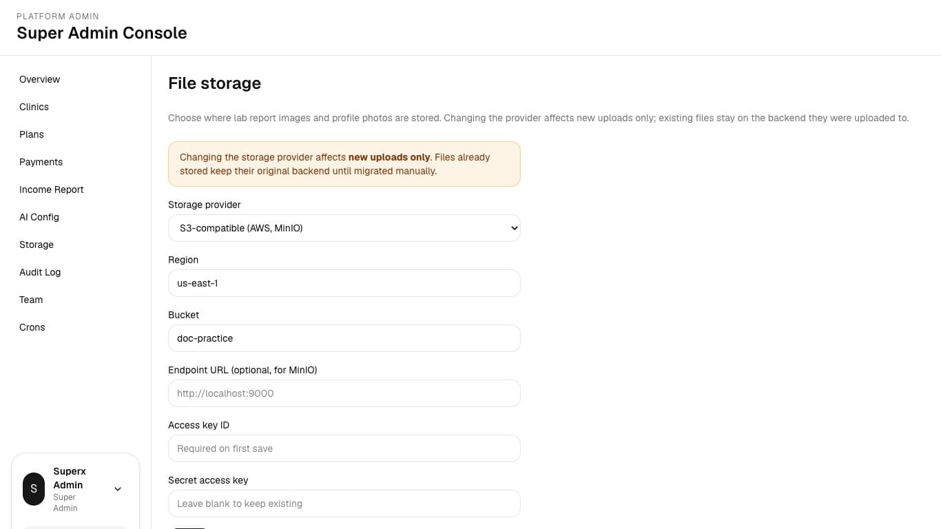Viewport: 941px width, 529px height.
Task: Click the Access key ID label
Action: [x=198, y=425]
